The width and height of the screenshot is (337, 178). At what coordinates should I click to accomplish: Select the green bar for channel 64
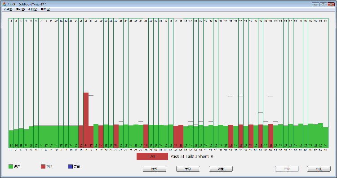tap(325, 138)
